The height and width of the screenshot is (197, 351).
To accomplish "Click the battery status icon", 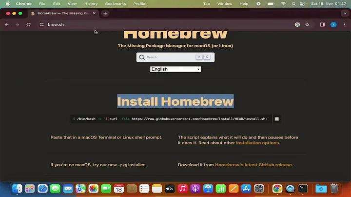I will tap(271, 4).
